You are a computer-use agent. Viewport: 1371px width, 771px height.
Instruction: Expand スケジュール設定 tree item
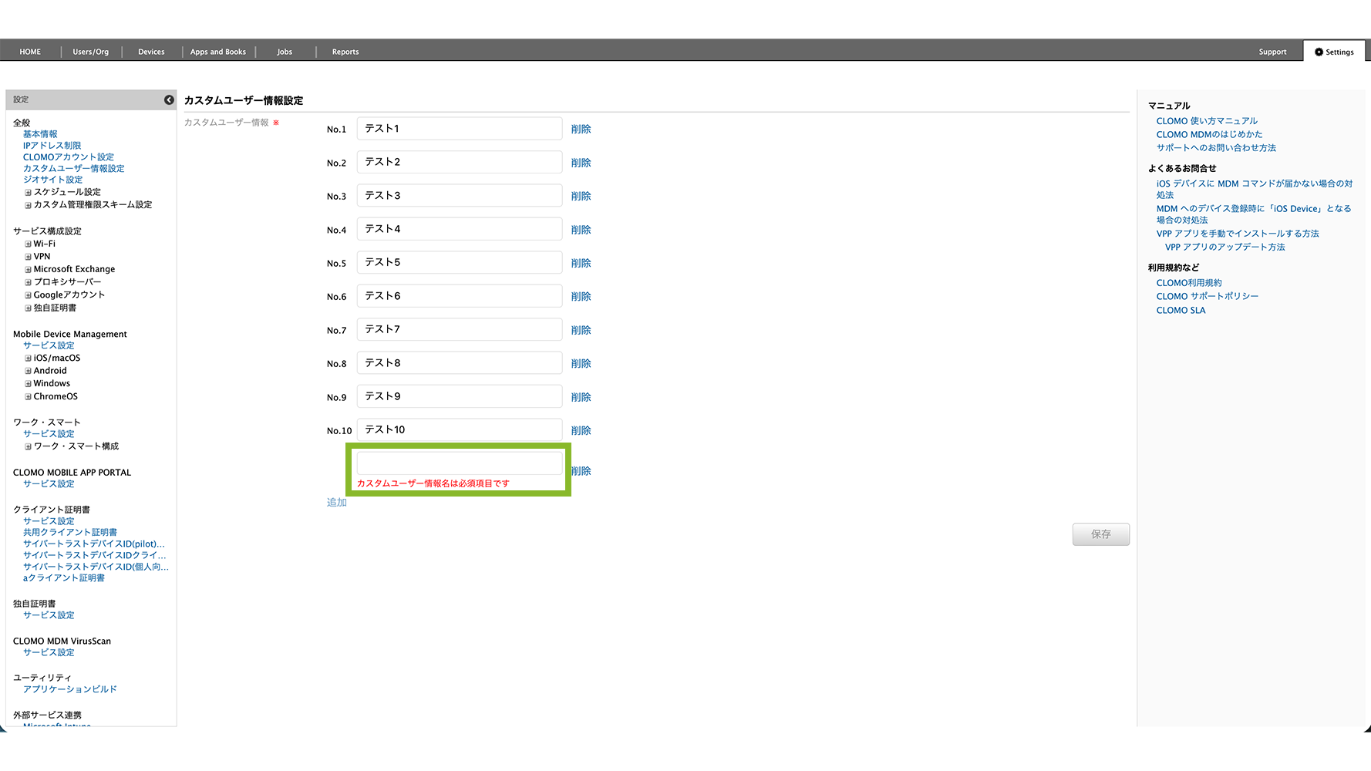click(29, 193)
